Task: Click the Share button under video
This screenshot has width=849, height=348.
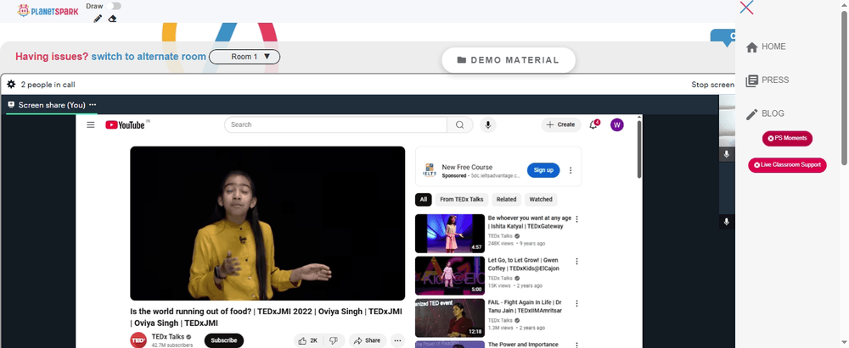Action: 367,340
